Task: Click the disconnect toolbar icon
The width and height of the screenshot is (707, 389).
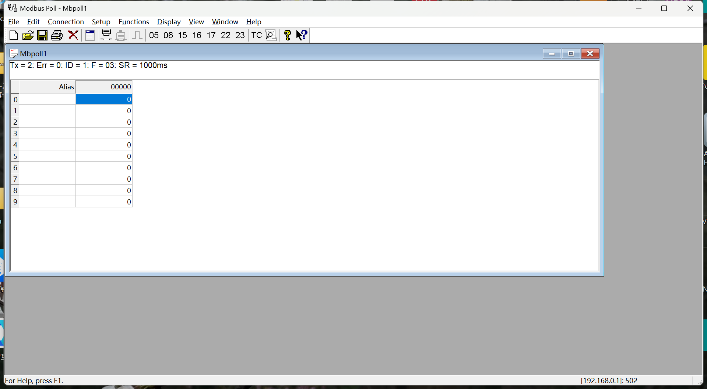Action: click(x=121, y=35)
